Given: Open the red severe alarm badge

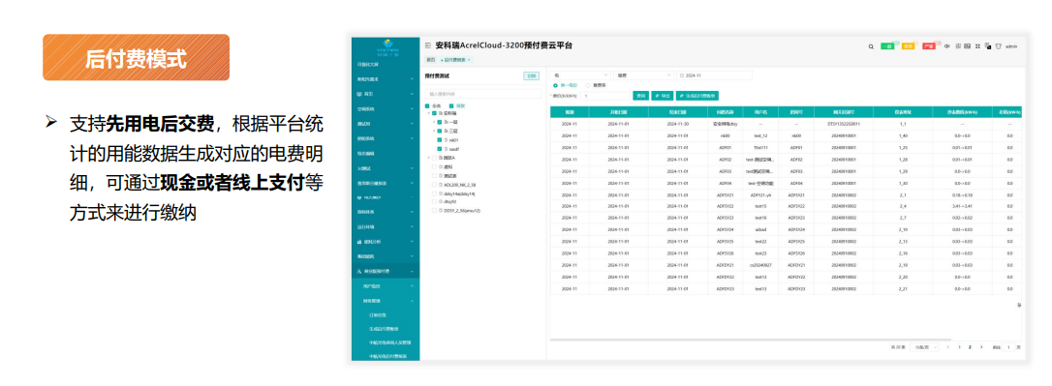Looking at the screenshot, I should click(929, 46).
